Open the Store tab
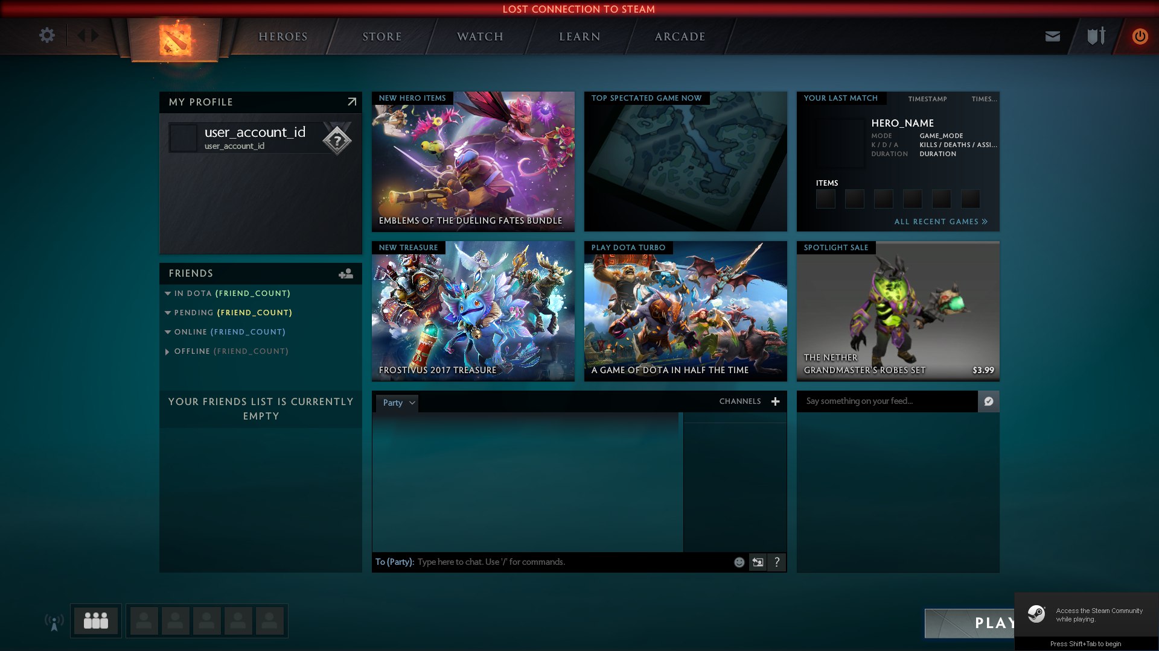 [x=382, y=37]
